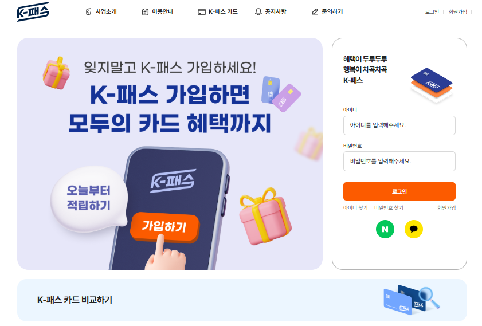Click 회원가입 link below the login button
This screenshot has width=482, height=326.
(446, 208)
